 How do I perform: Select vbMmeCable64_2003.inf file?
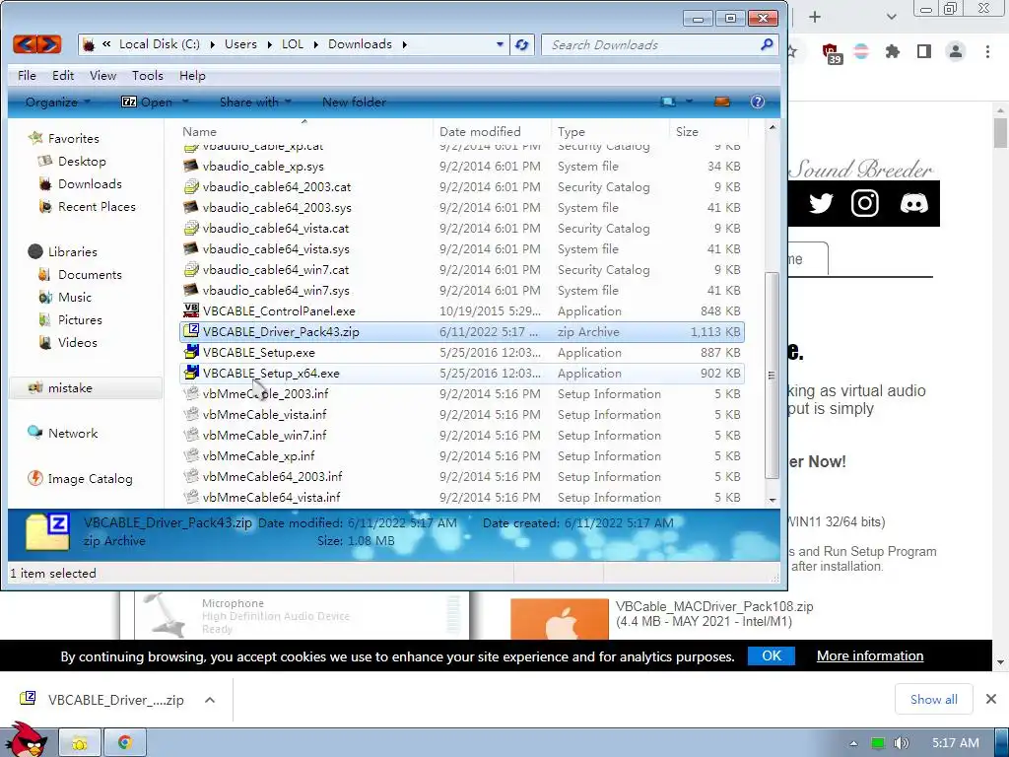click(272, 476)
